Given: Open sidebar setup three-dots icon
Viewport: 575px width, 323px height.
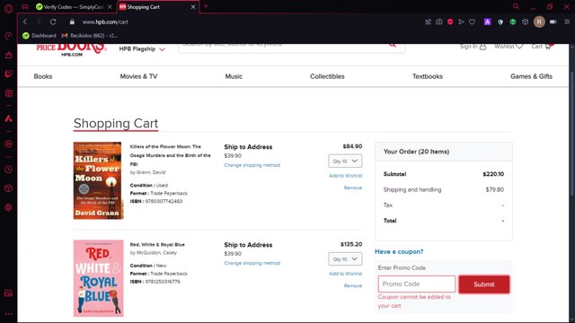Looking at the screenshot, I should coord(8,314).
